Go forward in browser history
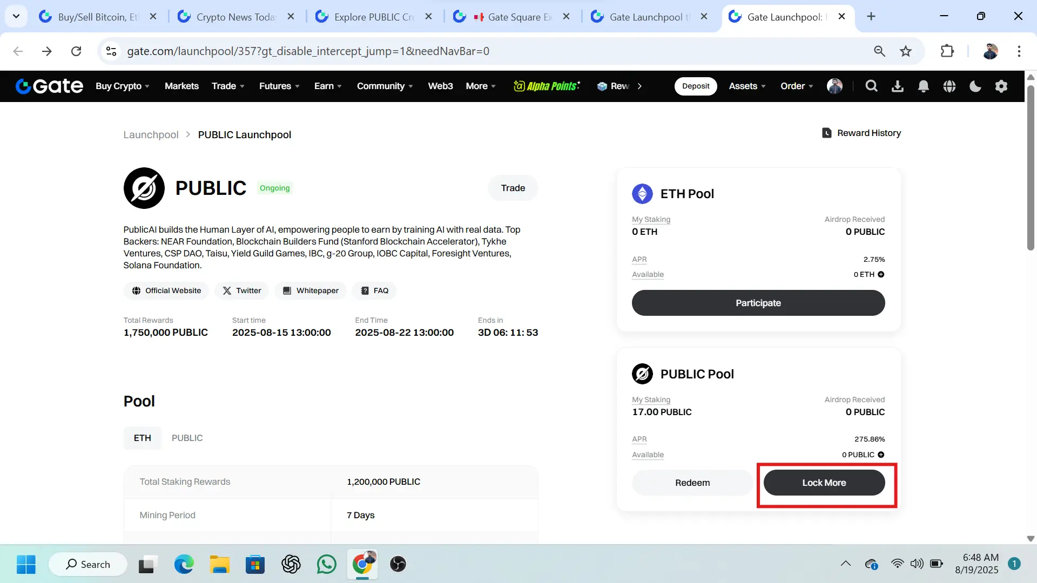Image resolution: width=1037 pixels, height=583 pixels. tap(47, 51)
